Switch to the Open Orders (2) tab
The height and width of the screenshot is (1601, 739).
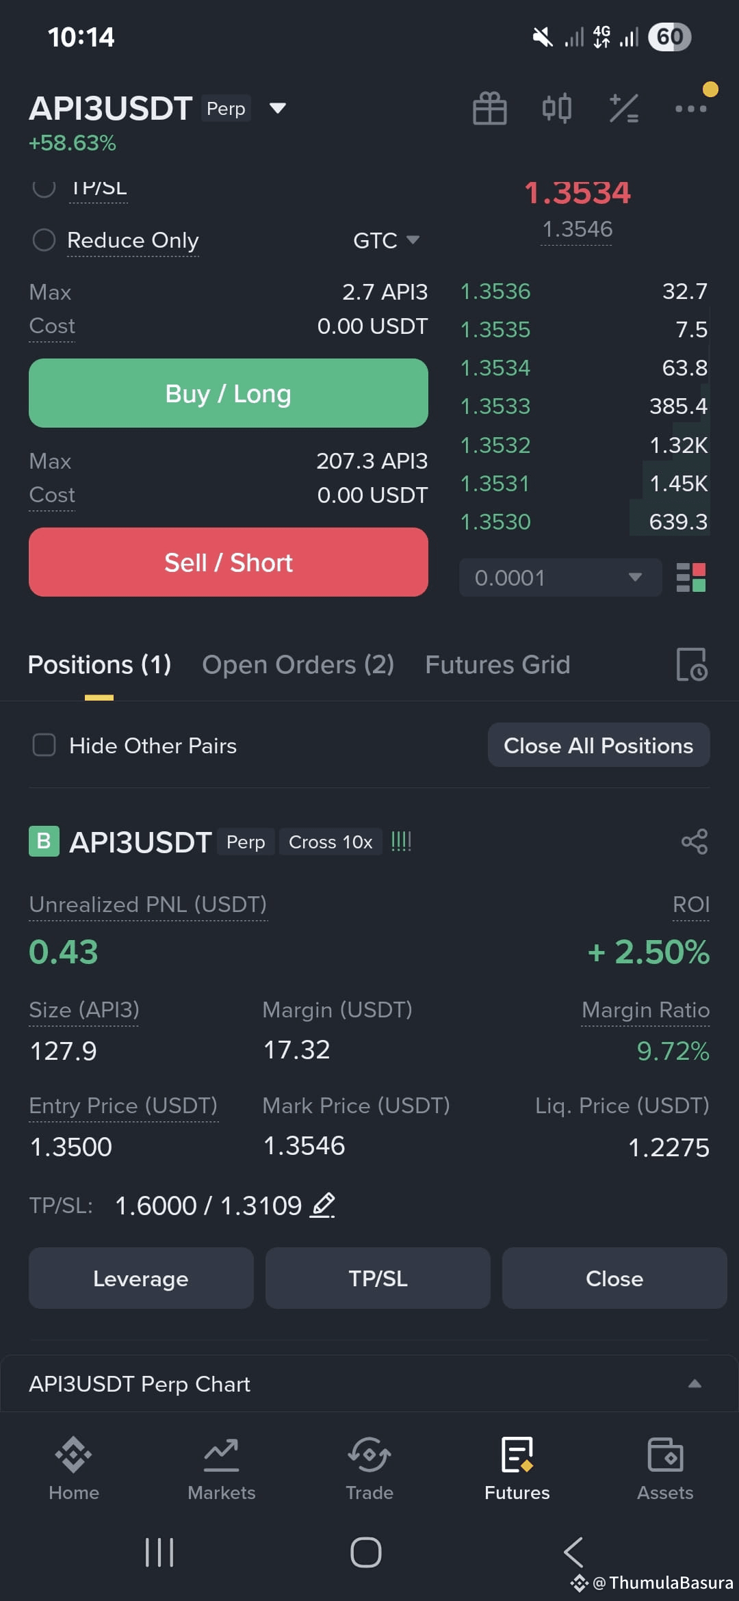(298, 664)
